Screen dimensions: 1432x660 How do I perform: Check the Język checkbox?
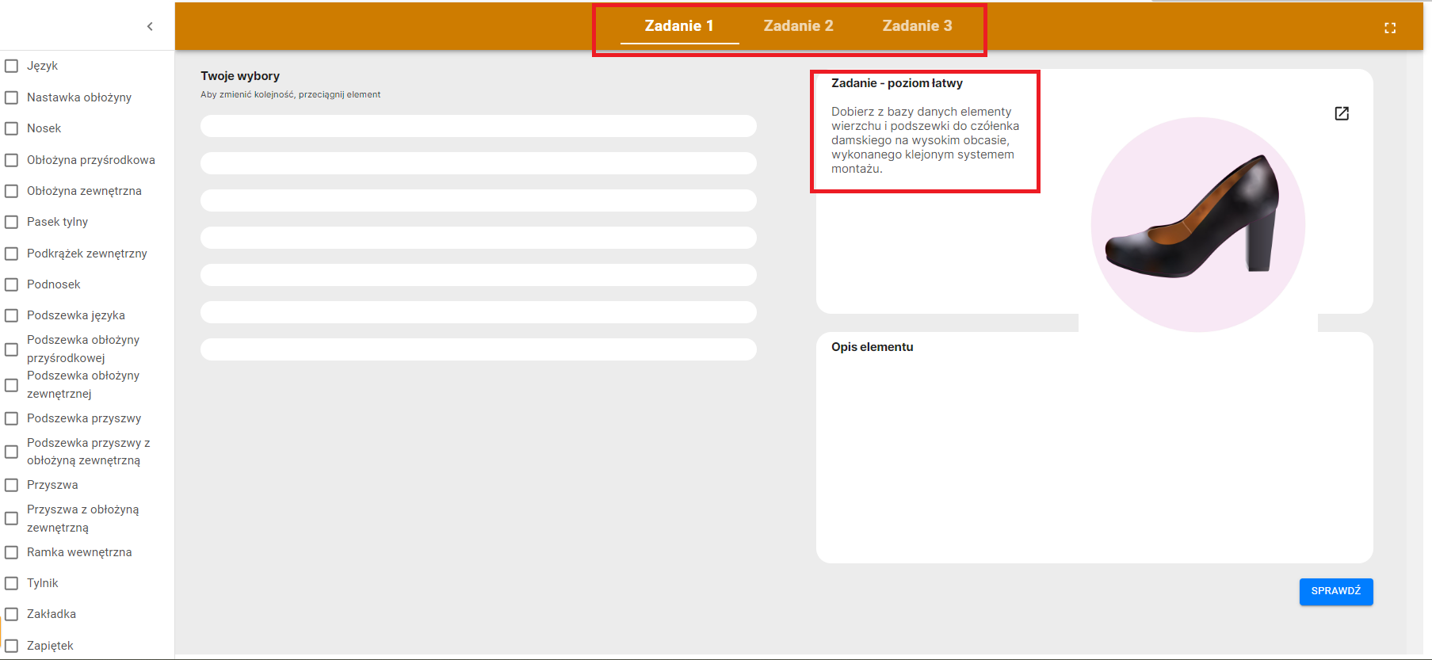click(x=12, y=66)
